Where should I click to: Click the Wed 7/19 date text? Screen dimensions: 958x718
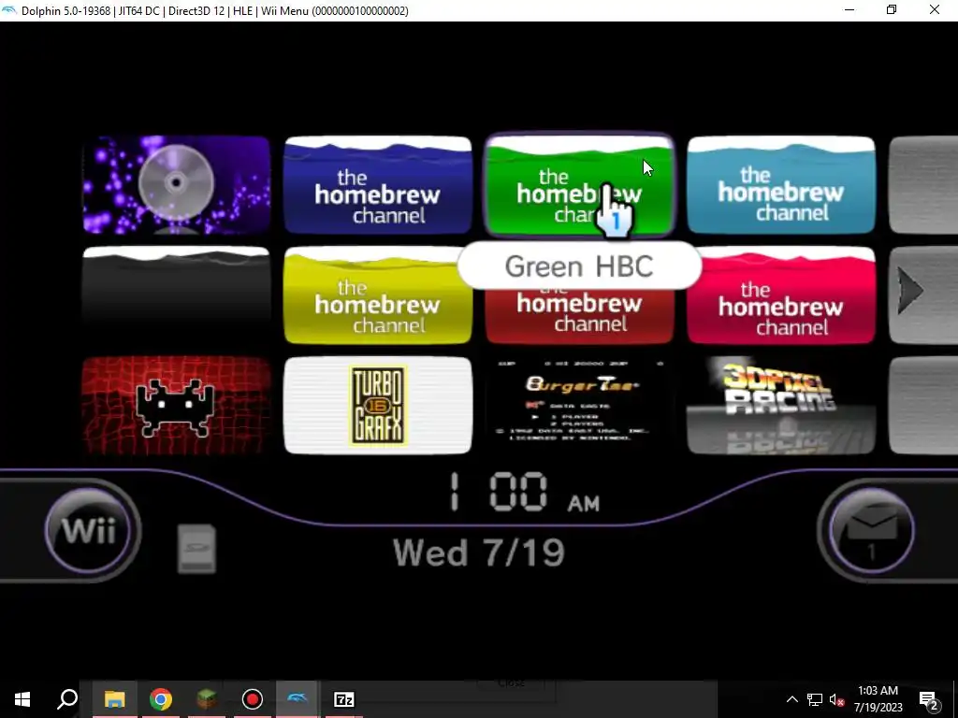pos(479,553)
